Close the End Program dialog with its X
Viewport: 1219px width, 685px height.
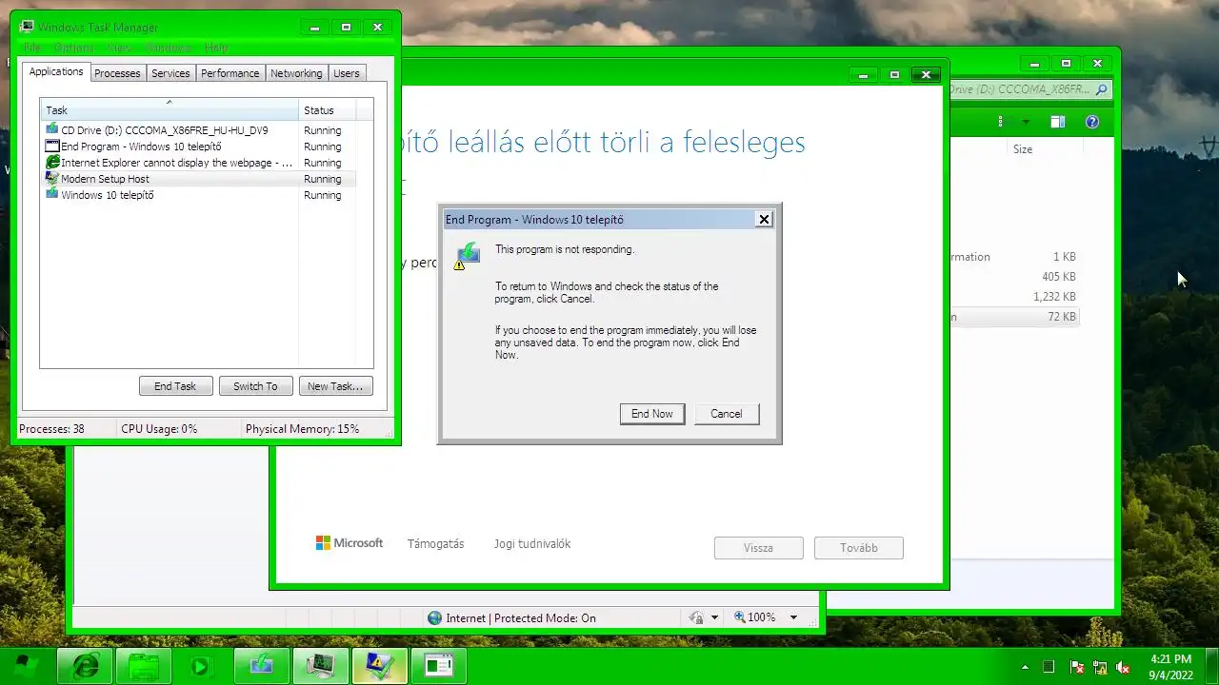(764, 220)
